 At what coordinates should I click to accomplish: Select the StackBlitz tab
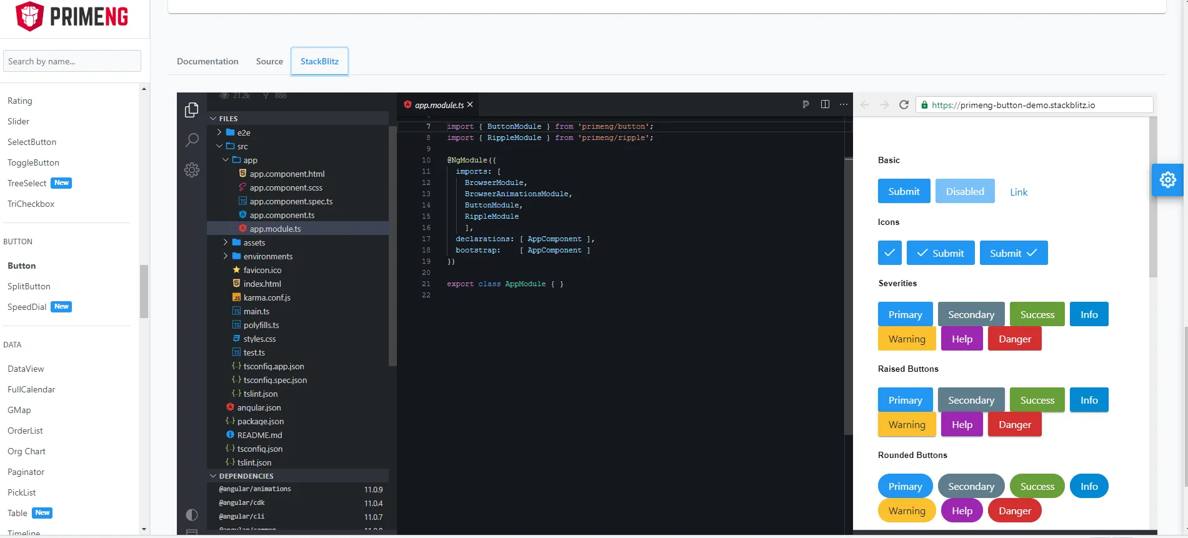tap(319, 61)
